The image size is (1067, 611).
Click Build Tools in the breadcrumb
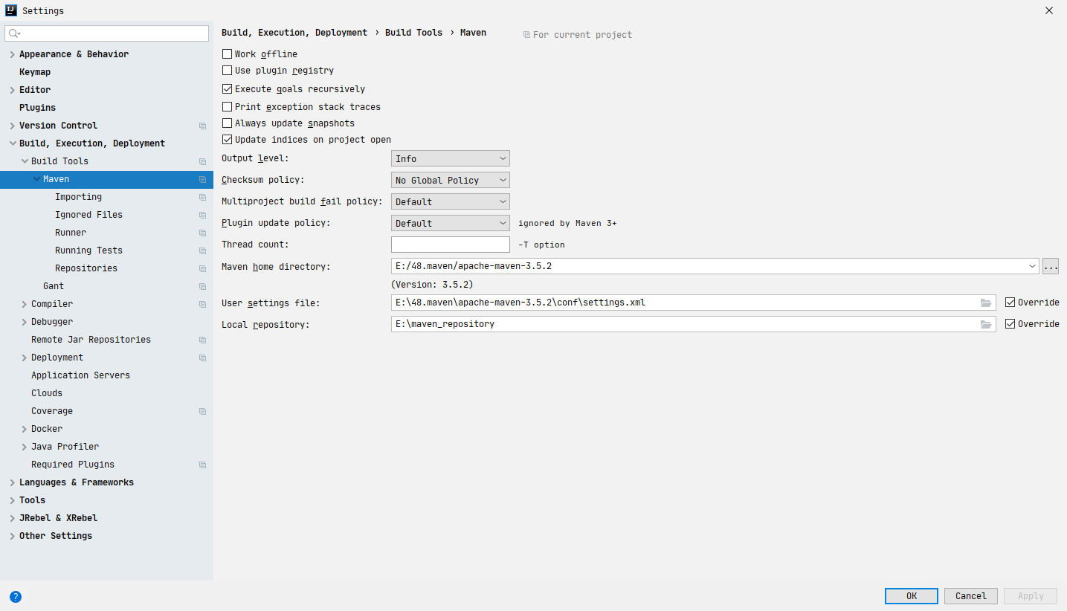[413, 33]
